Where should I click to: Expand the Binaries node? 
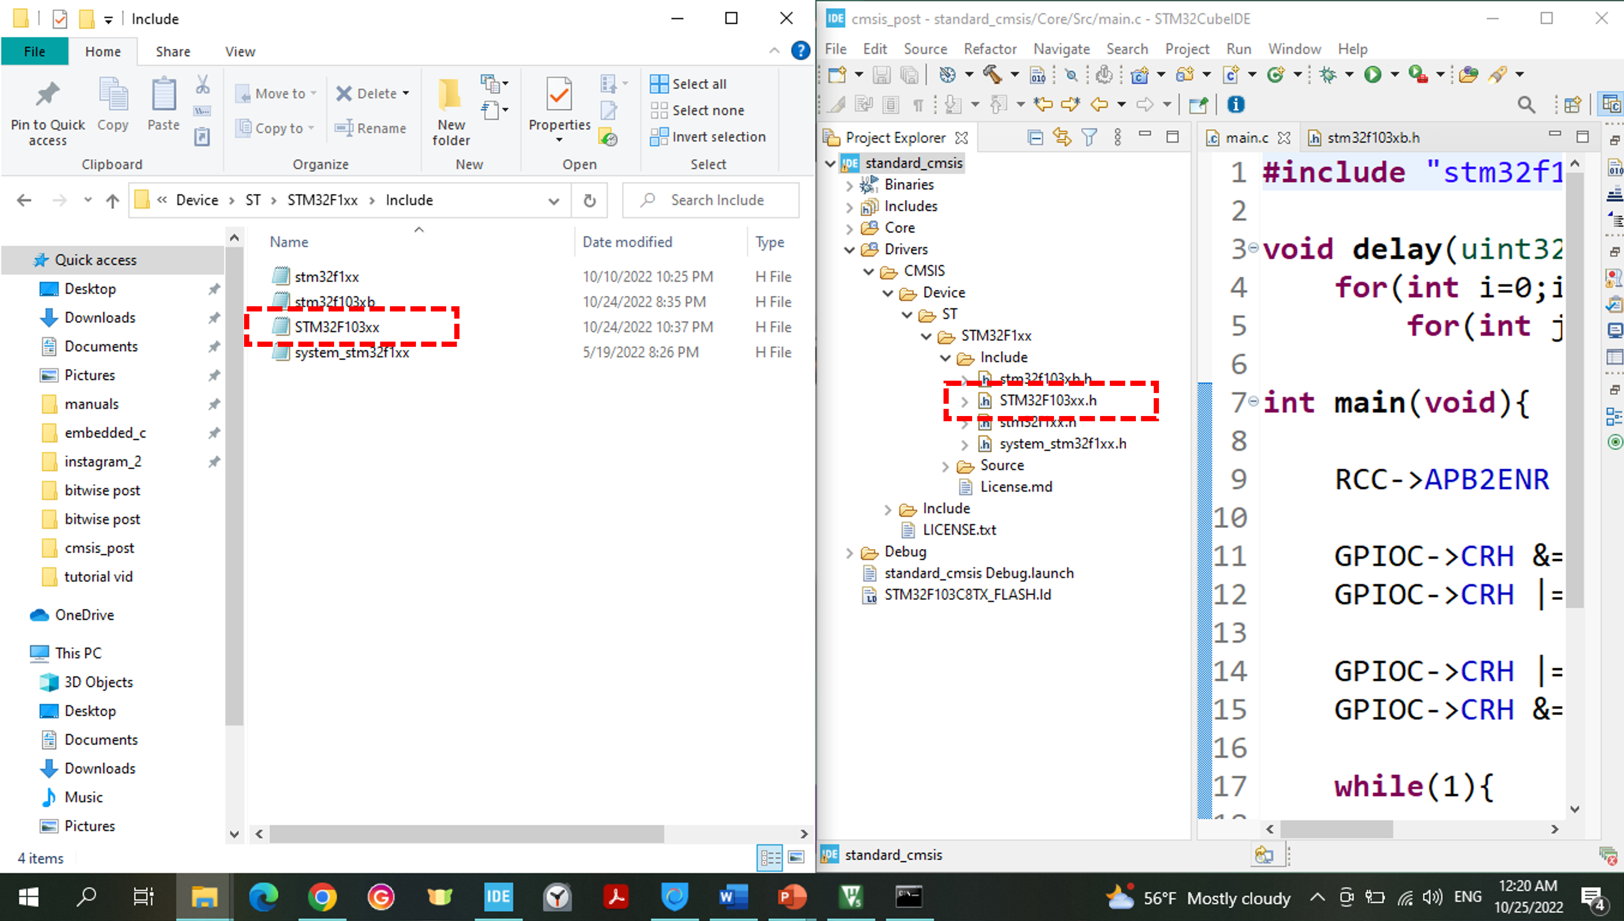pyautogui.click(x=849, y=185)
